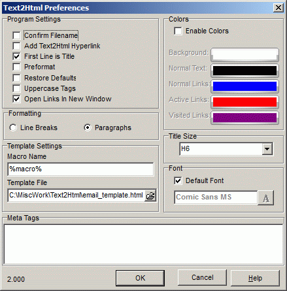Click into the Macro Name field

click(80, 169)
